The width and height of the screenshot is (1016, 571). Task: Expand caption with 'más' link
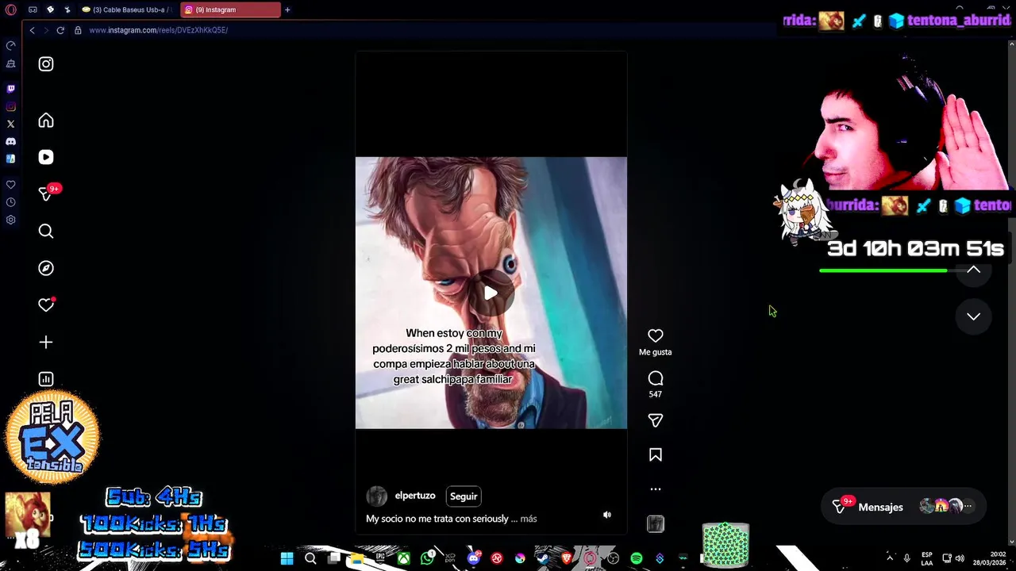529,519
